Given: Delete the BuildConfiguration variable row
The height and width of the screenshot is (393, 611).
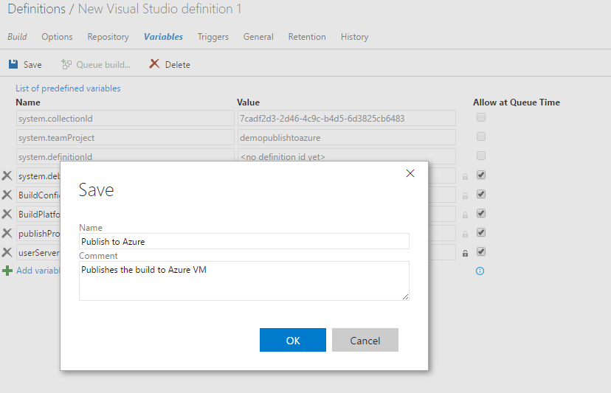Looking at the screenshot, I should coord(7,195).
